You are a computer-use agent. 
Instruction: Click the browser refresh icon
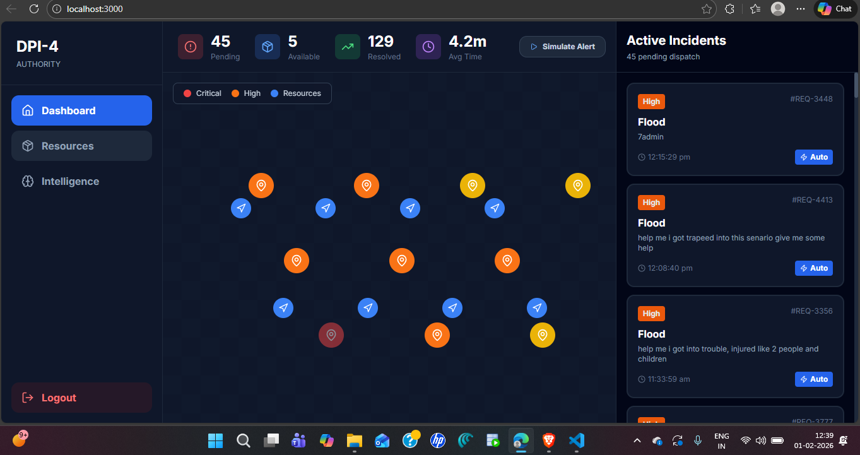[34, 9]
